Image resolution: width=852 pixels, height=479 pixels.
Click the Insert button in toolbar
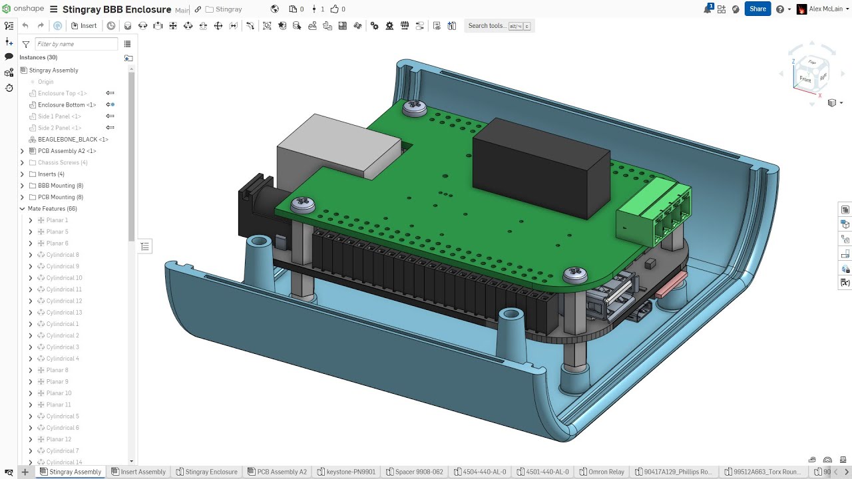click(84, 26)
